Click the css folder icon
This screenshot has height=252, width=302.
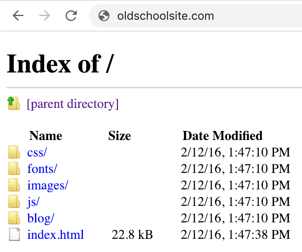click(x=14, y=152)
